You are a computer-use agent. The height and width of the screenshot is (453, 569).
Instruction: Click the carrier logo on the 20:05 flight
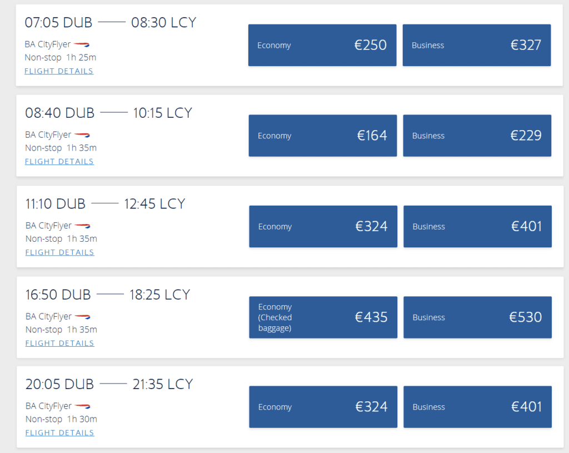pyautogui.click(x=82, y=406)
